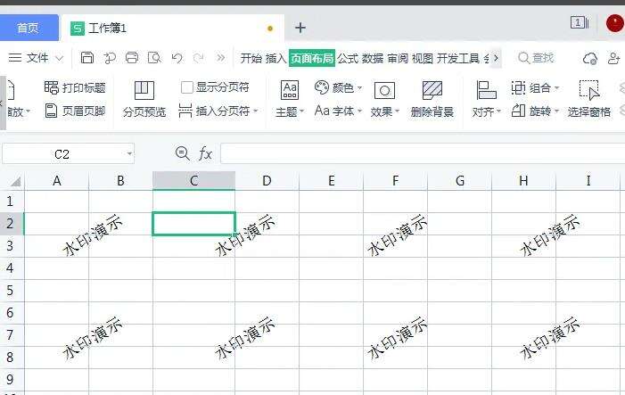
Task: Select column H header
Action: click(523, 181)
